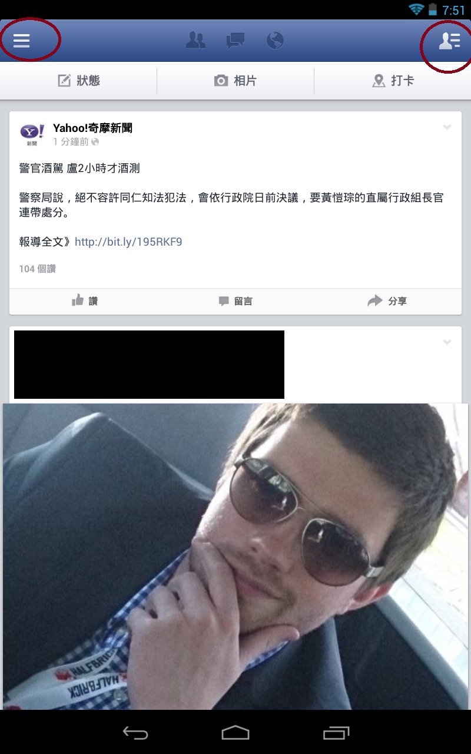Open the friends chat sidebar icon
The image size is (471, 754).
click(449, 40)
